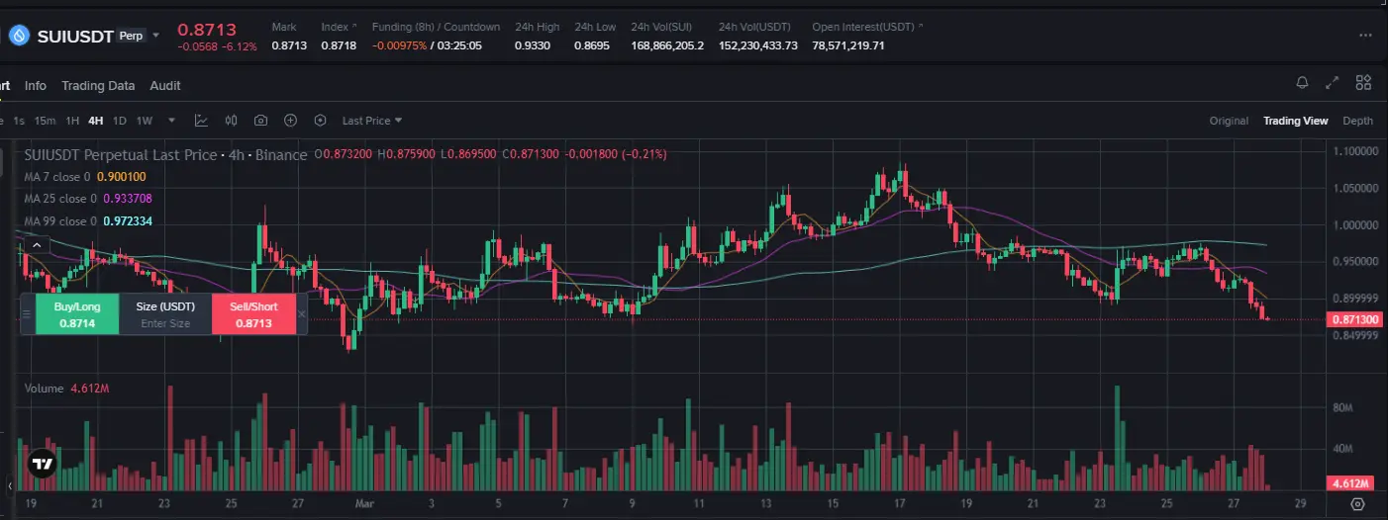Click the TradingView logo on chart

(42, 462)
